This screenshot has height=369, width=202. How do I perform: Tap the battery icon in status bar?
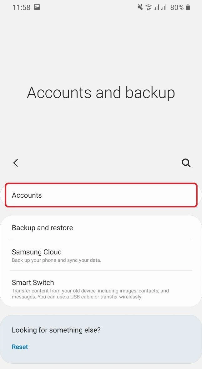point(188,7)
